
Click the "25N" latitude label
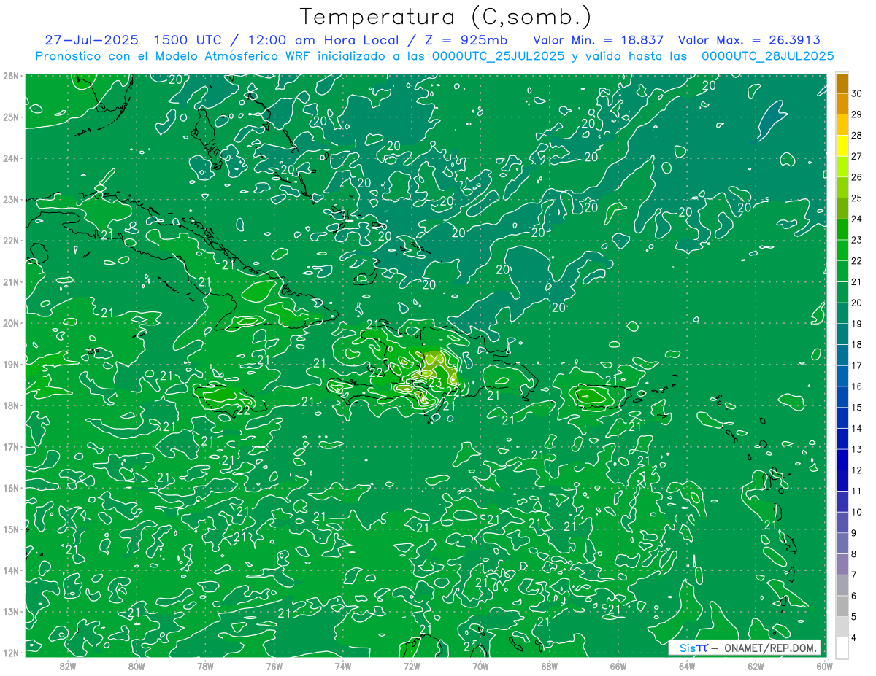(10, 117)
